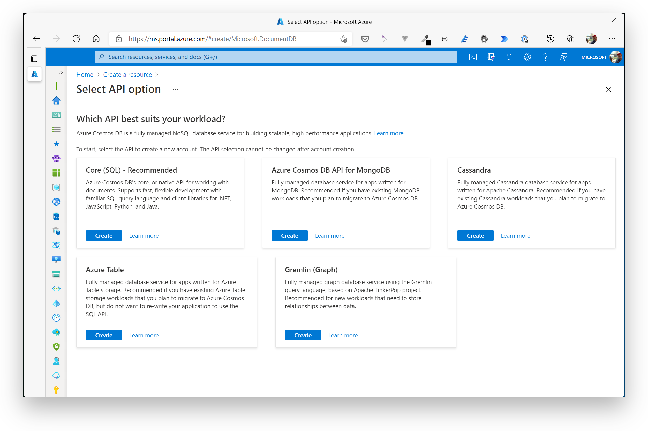
Task: Open Virtual networks icon in sidebar
Action: tap(56, 289)
